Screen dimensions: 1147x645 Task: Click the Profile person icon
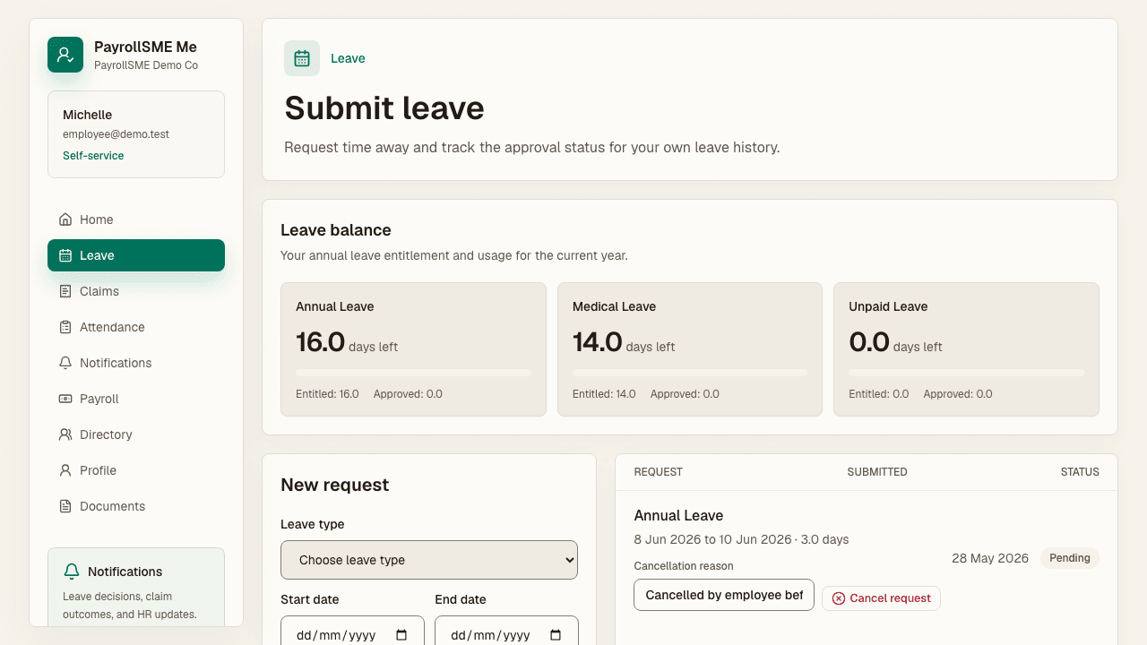pyautogui.click(x=65, y=470)
